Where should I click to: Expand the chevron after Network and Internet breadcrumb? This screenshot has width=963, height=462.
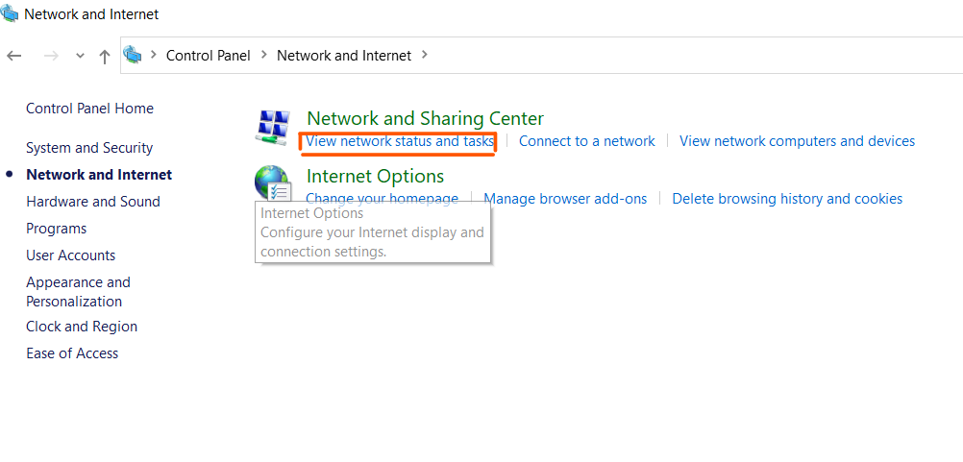point(425,56)
